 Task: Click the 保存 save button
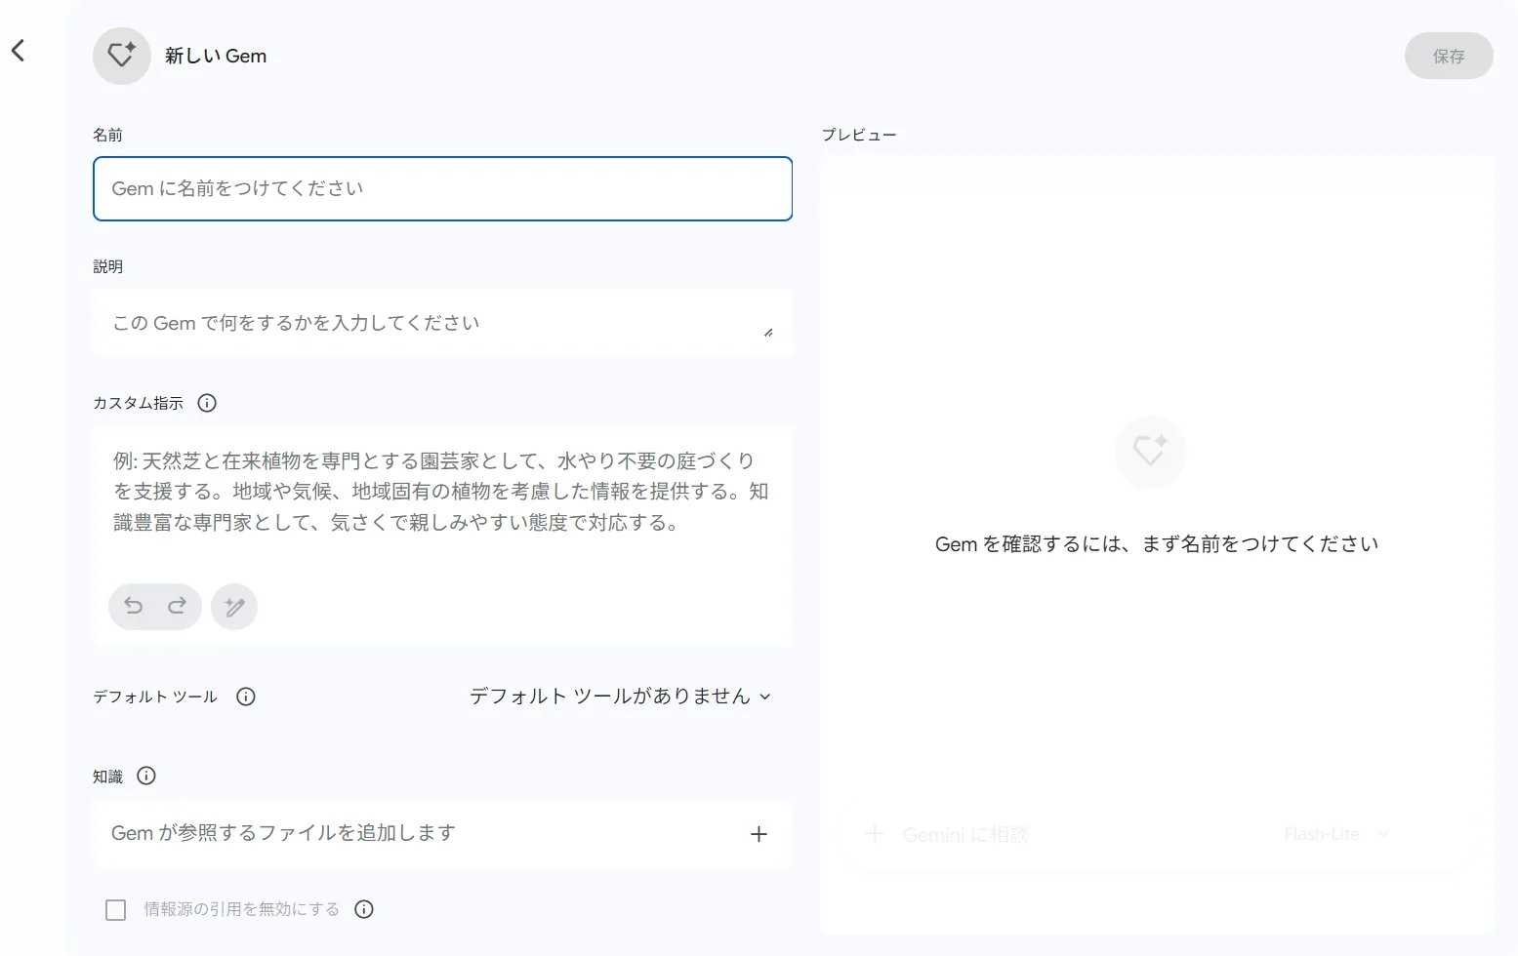coord(1449,56)
